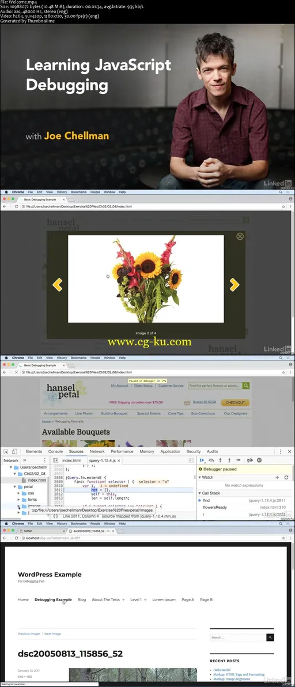Collapse the petal folder in navigator
The height and width of the screenshot is (687, 295).
pyautogui.click(x=16, y=486)
